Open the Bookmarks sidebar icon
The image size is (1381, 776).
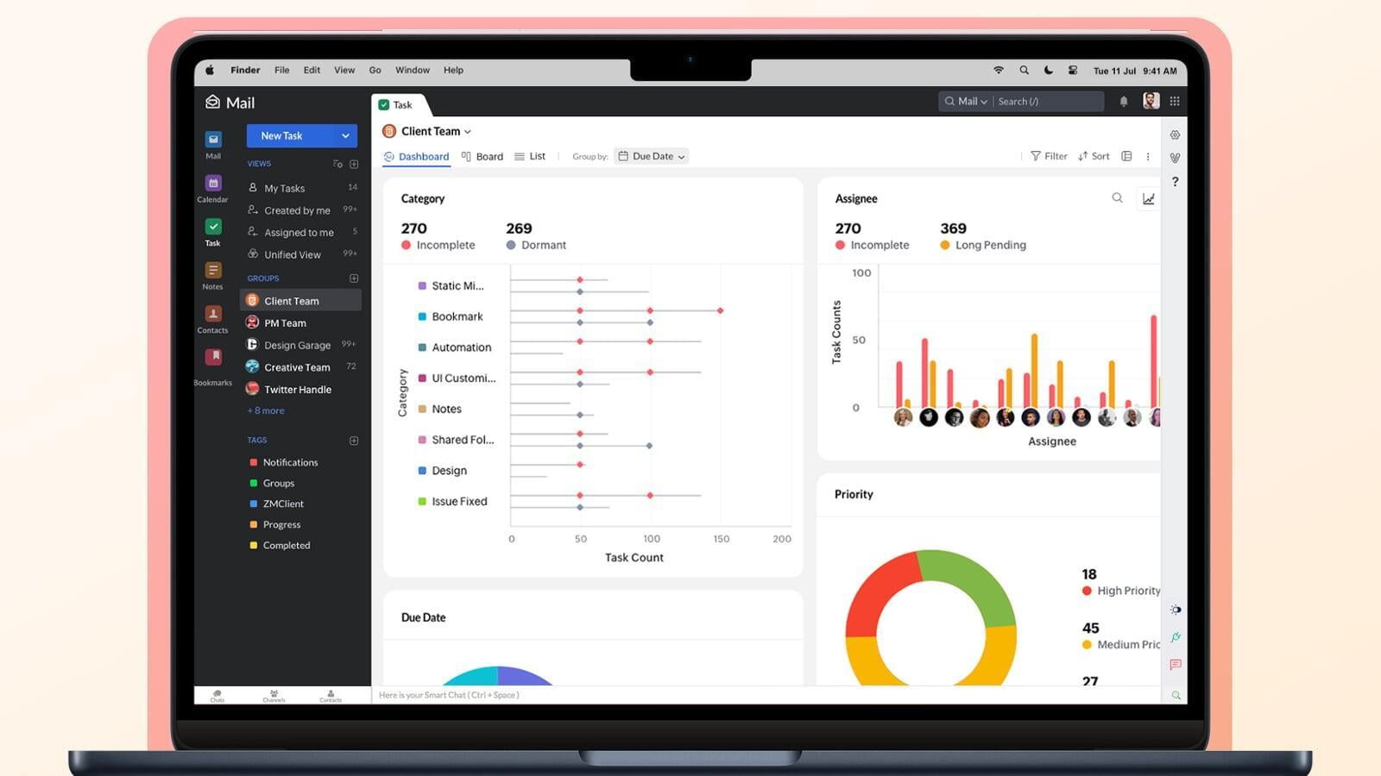(213, 358)
